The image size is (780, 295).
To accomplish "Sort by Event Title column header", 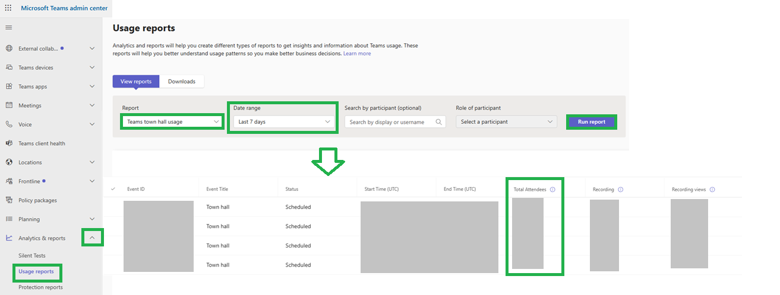I will click(217, 190).
